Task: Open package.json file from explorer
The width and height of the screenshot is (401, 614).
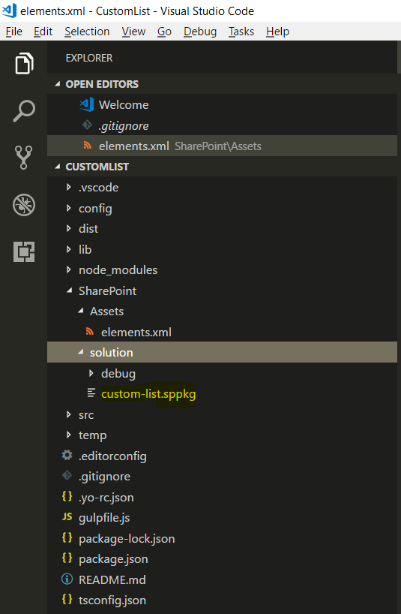Action: click(113, 558)
